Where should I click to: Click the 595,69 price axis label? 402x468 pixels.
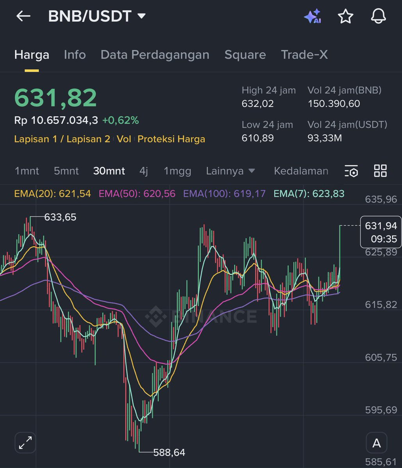coord(381,410)
